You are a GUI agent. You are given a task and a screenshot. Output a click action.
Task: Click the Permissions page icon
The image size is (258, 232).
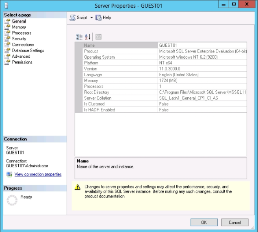tap(7, 62)
